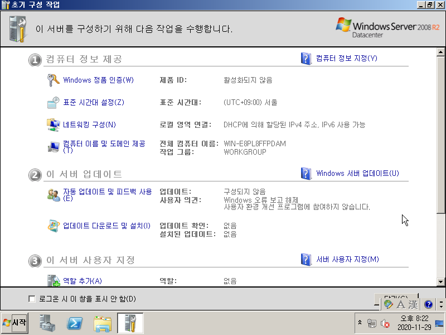This screenshot has width=446, height=335.
Task: Open Windows Explorer folder on taskbar
Action: point(103,323)
